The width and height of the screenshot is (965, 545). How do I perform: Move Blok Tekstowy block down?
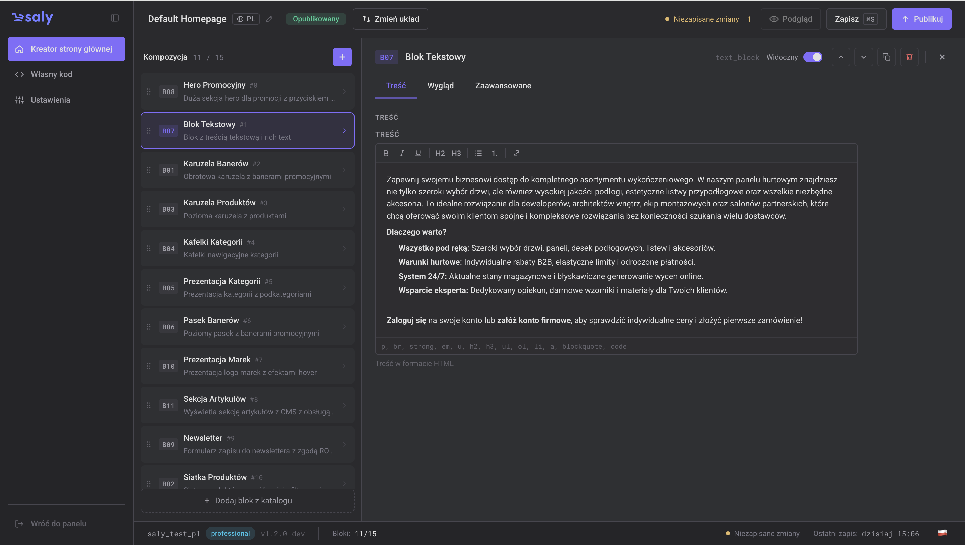point(863,57)
